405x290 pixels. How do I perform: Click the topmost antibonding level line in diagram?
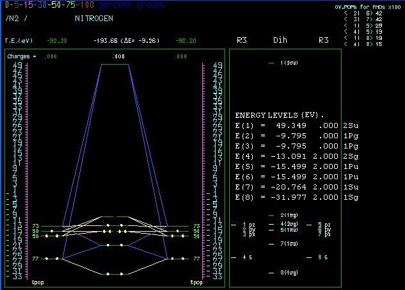[x=115, y=65]
